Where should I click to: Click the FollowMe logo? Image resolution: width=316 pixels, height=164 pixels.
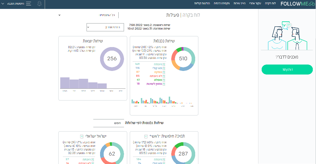click(x=297, y=4)
